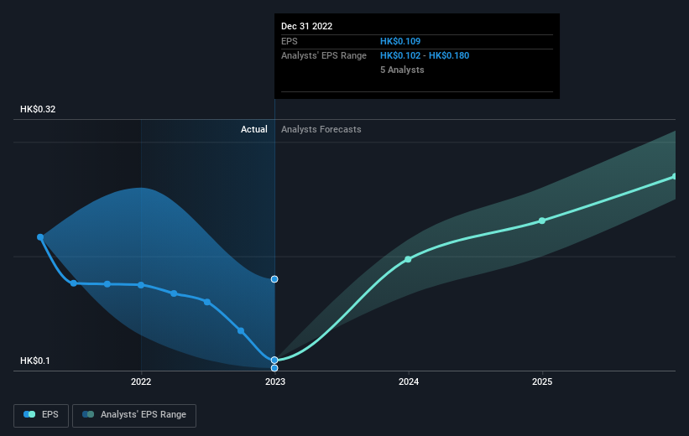Click the Dec 31 2022 tooltip date

(306, 26)
